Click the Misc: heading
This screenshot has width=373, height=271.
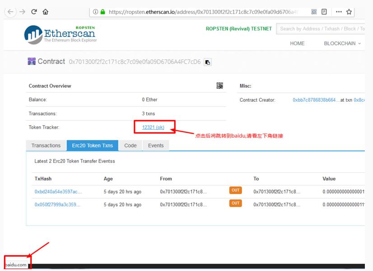click(245, 86)
